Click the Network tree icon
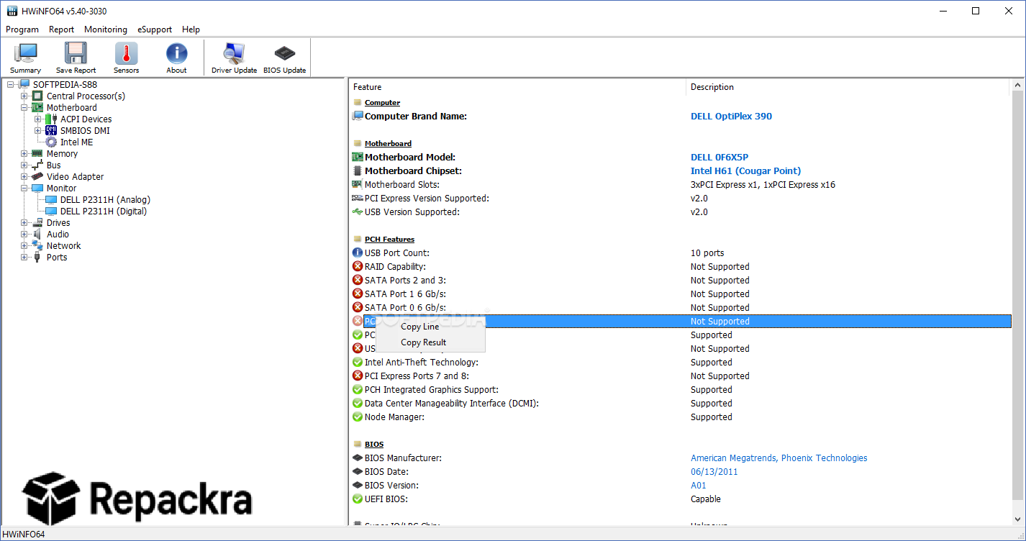This screenshot has width=1026, height=541. point(38,246)
